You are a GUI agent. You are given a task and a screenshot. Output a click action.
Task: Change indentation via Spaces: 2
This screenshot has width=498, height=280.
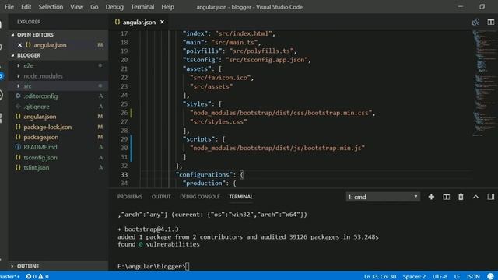[414, 277]
